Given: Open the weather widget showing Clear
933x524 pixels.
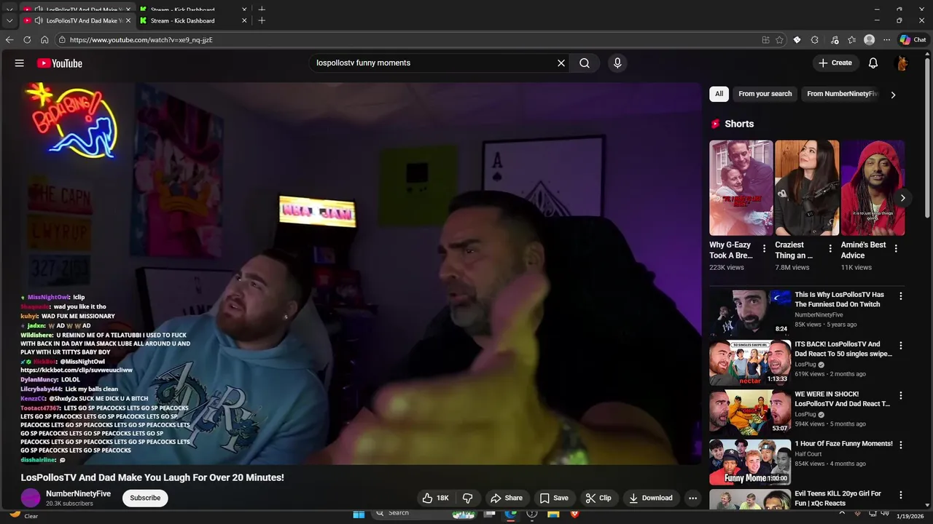Looking at the screenshot, I should [23, 515].
